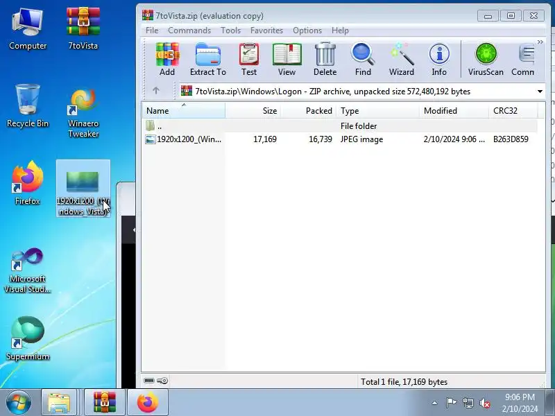The image size is (555, 416).
Task: Maximize the 7toVista.zip WinRAR window
Action: 511,16
